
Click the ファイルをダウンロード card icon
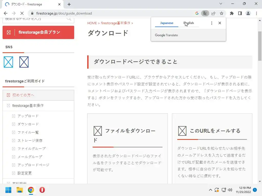(97, 131)
